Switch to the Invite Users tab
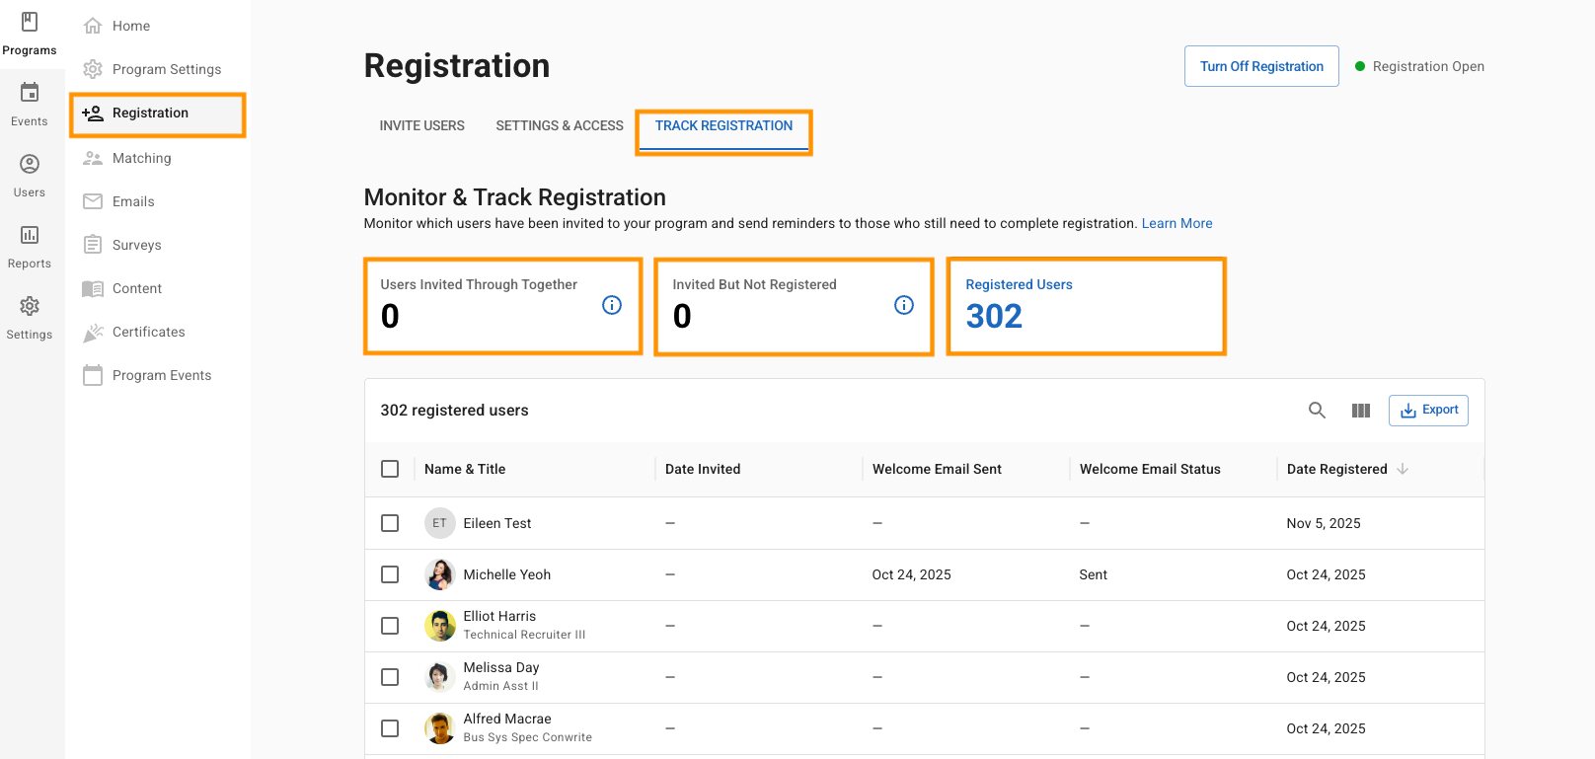The width and height of the screenshot is (1595, 759). (421, 126)
